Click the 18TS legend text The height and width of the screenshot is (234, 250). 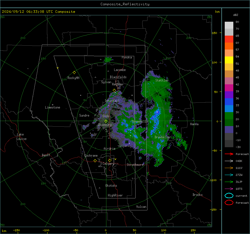(x=239, y=189)
